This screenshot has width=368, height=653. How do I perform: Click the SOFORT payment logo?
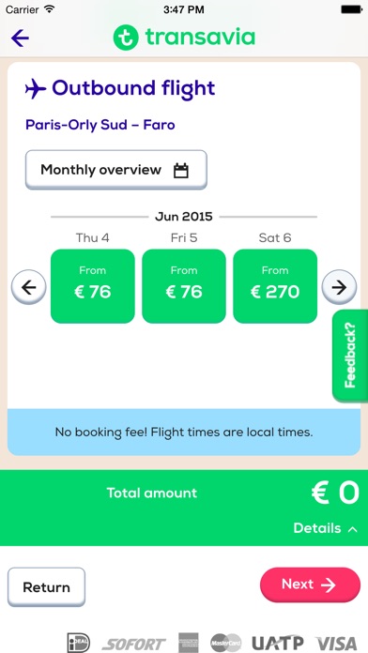(x=134, y=644)
